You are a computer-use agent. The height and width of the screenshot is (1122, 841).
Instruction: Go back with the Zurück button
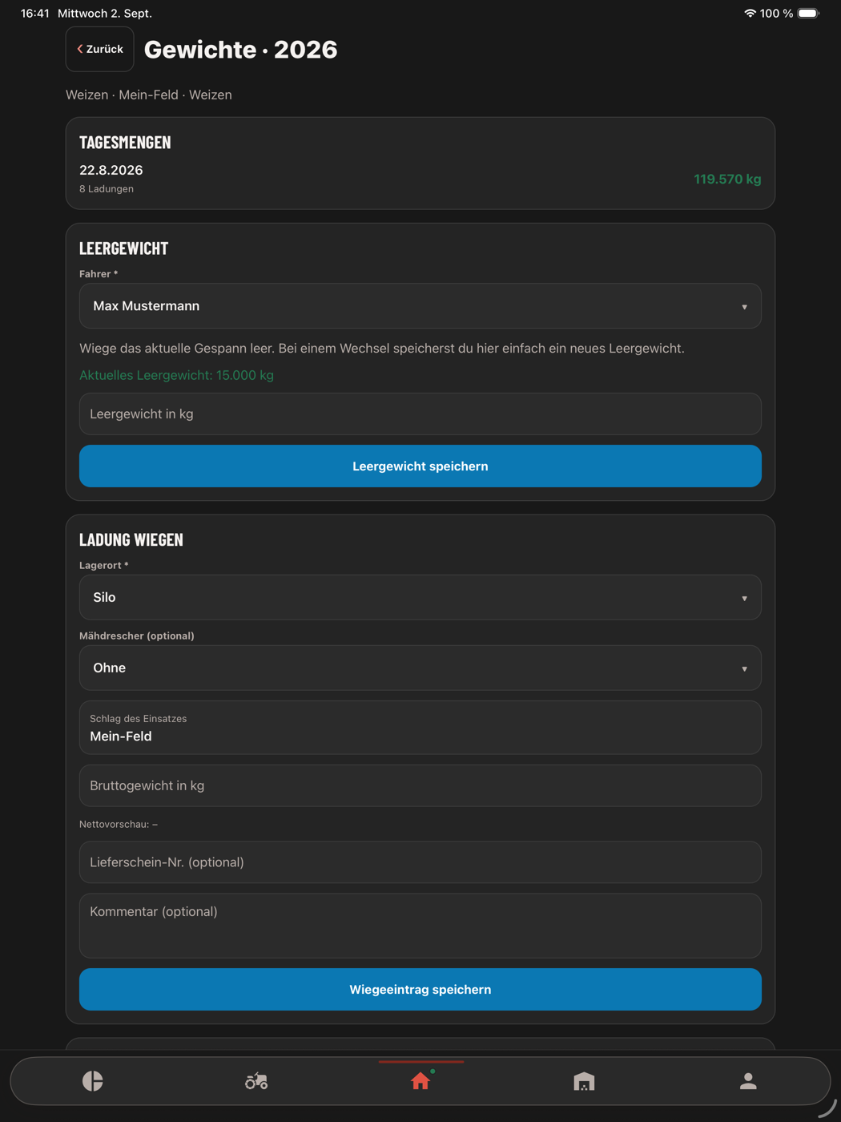[100, 49]
